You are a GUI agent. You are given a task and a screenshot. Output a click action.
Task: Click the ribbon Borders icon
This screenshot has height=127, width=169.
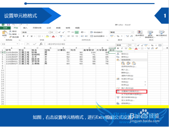[39, 36]
